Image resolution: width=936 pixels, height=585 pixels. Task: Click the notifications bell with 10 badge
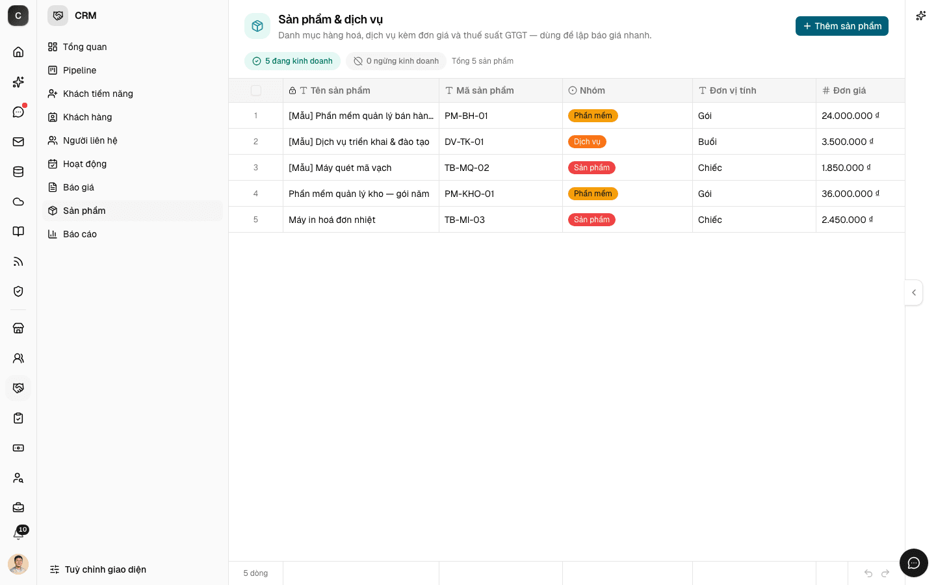coord(18,534)
